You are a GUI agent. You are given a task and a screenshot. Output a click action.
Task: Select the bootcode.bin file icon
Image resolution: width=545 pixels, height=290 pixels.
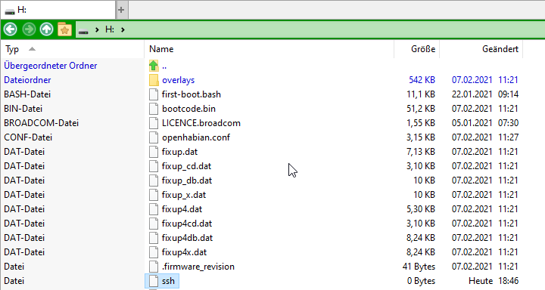tap(154, 109)
